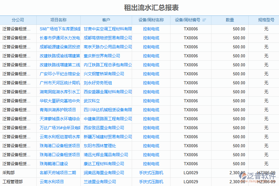
Task: Click the 设备/周材名称 column header
Action: [151, 20]
